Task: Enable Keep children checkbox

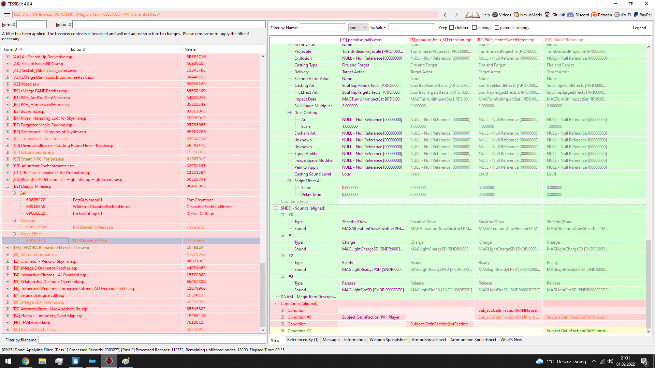Action: 452,28
